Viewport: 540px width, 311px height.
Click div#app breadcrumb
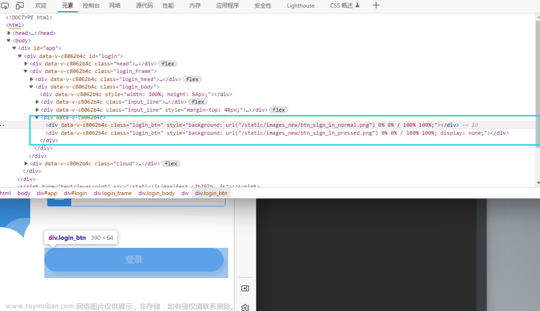pyautogui.click(x=47, y=193)
